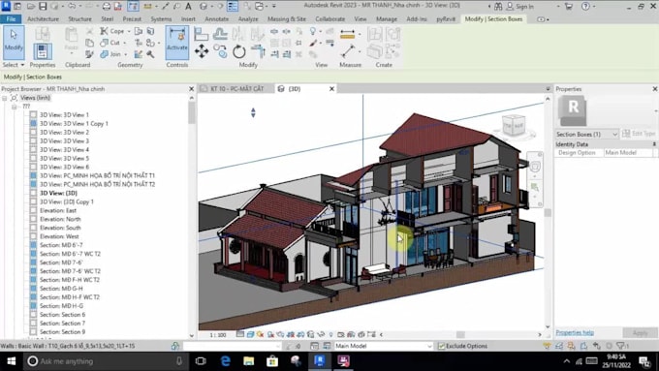
Task: Select the Aligned Dimension tool in Measure panel
Action: (x=348, y=51)
